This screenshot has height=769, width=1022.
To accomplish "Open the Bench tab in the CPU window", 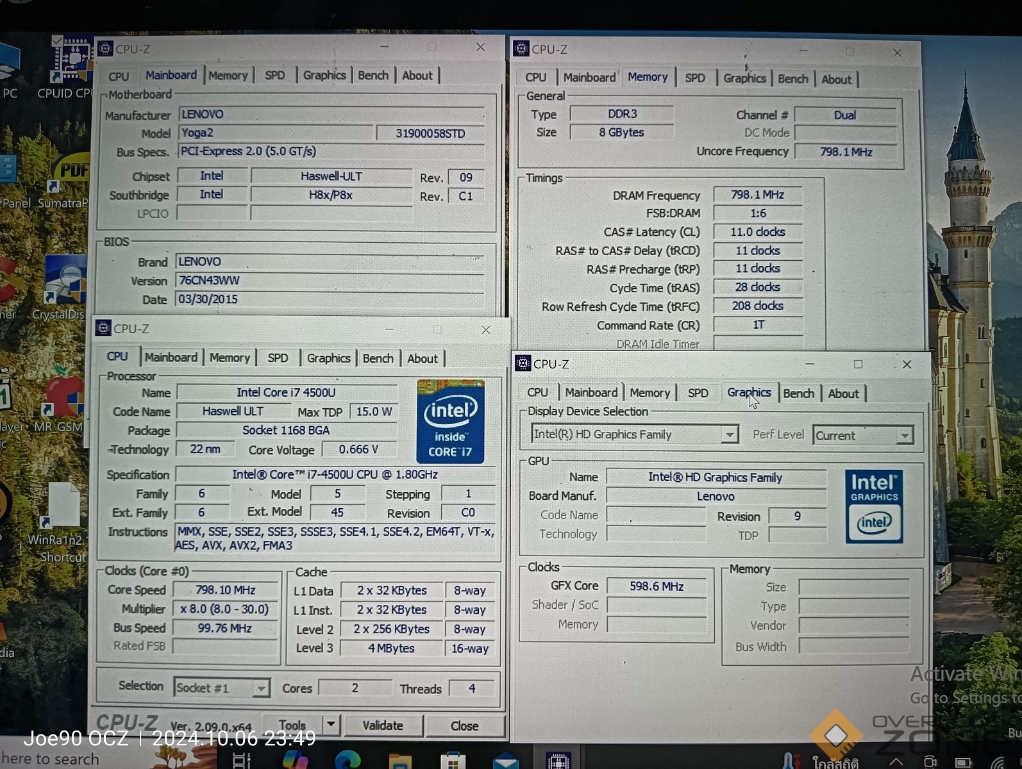I will [378, 358].
